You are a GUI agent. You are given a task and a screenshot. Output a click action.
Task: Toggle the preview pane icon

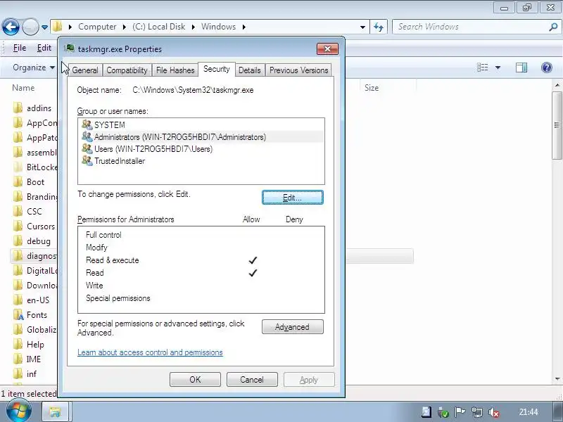[x=521, y=68]
